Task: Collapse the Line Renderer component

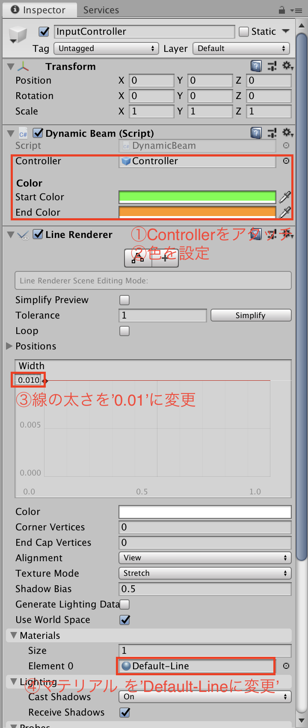Action: 11,235
